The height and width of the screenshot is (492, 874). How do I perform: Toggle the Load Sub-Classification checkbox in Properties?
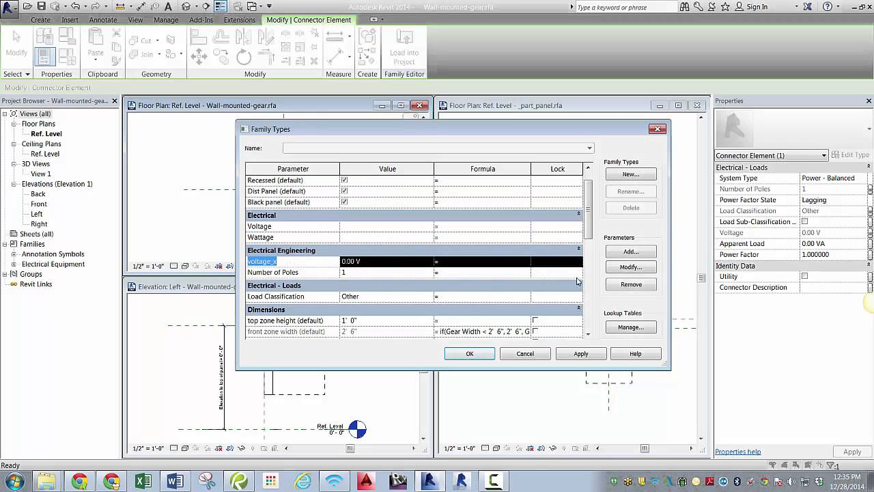(804, 221)
